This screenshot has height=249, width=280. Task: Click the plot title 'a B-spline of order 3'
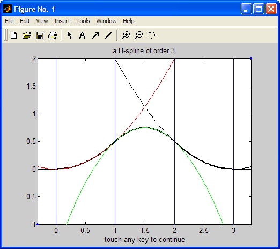144,51
